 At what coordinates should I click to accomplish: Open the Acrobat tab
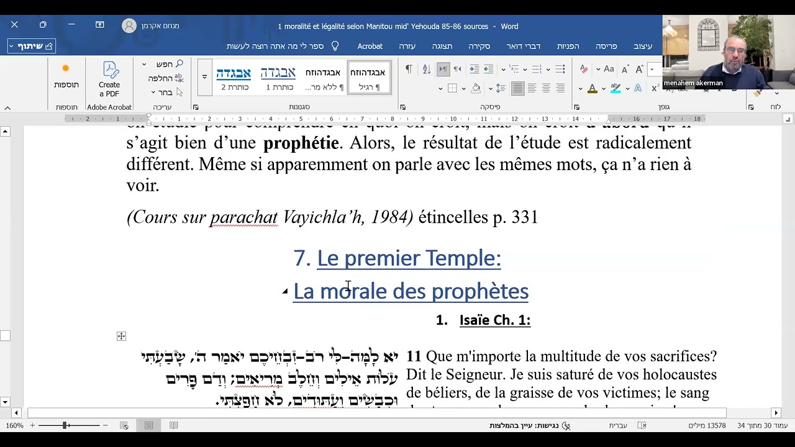click(370, 47)
